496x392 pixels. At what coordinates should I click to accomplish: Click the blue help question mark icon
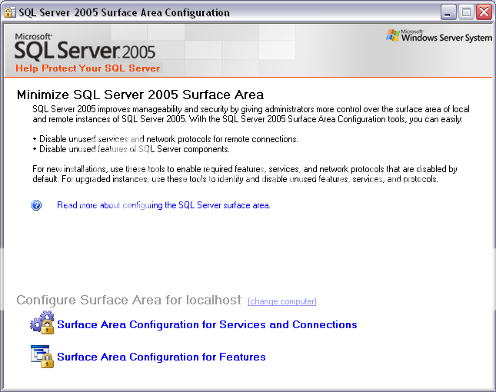[36, 205]
